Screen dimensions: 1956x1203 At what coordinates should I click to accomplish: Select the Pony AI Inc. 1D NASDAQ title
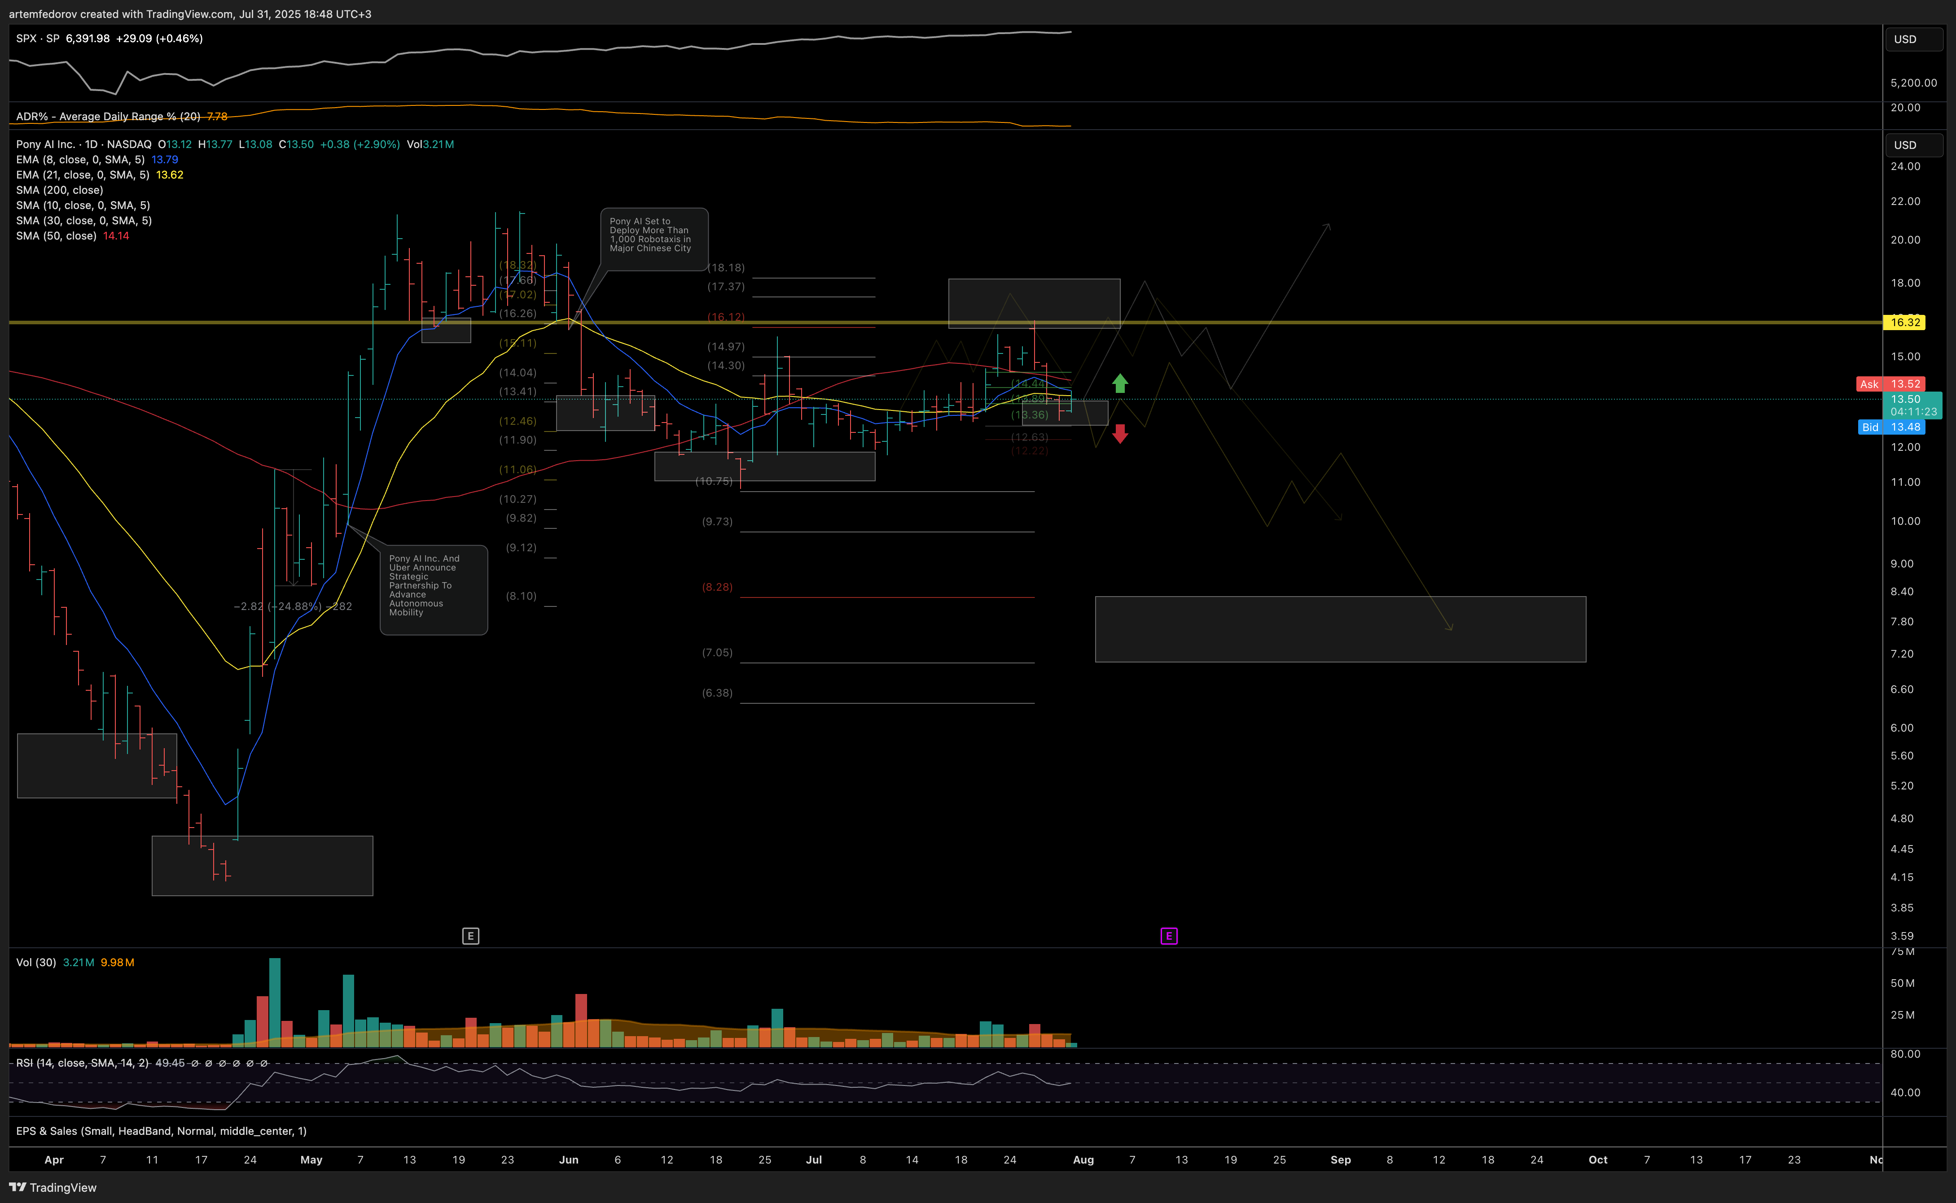tap(83, 144)
